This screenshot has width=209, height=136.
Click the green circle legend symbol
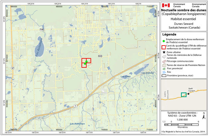coord(164,40)
